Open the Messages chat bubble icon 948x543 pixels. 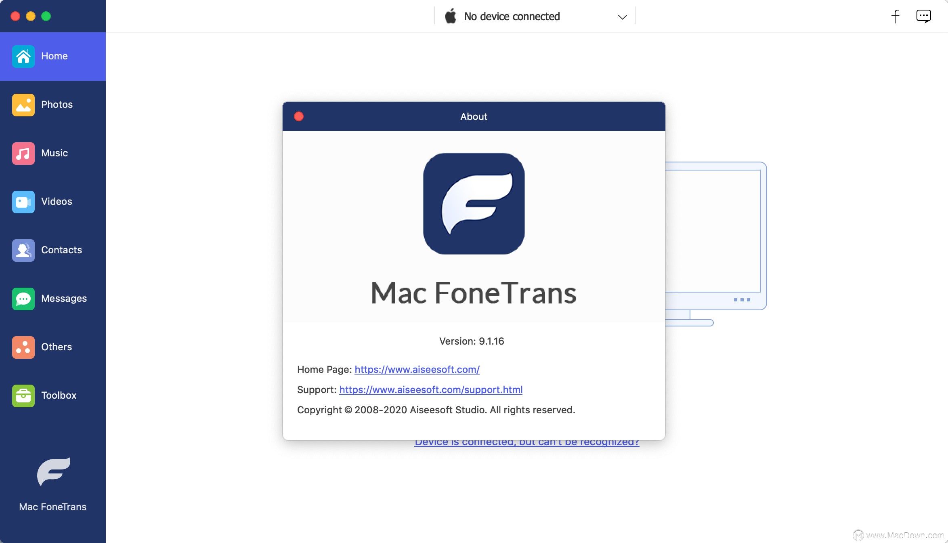tap(23, 299)
